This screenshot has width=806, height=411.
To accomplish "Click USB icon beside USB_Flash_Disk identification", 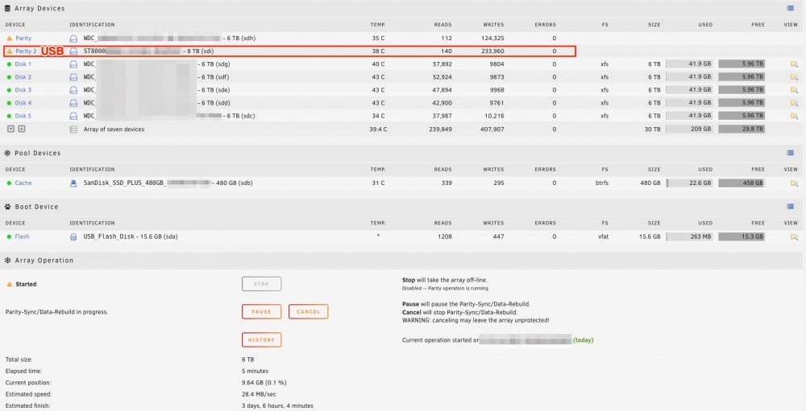I will tap(73, 237).
